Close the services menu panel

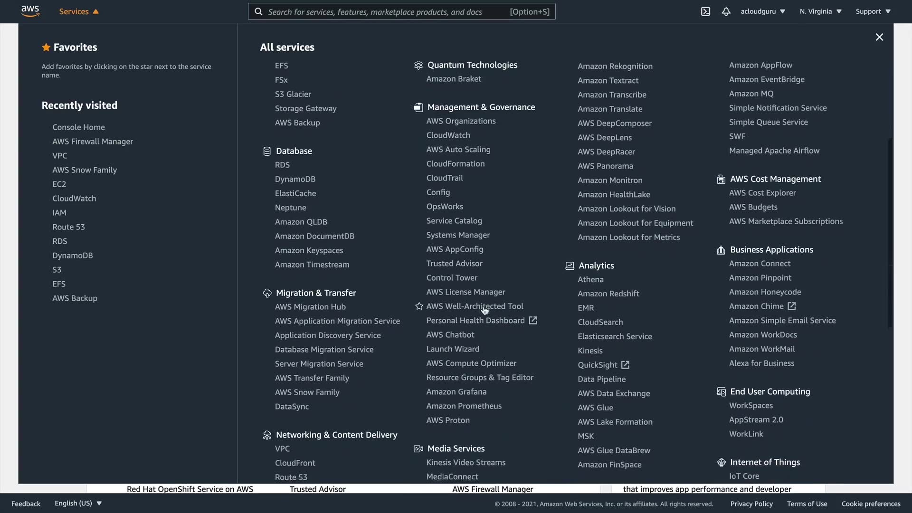coord(879,37)
